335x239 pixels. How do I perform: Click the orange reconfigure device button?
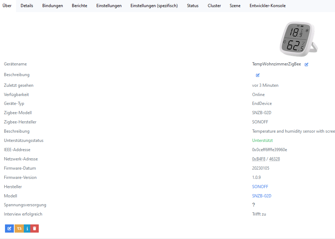(x=19, y=228)
